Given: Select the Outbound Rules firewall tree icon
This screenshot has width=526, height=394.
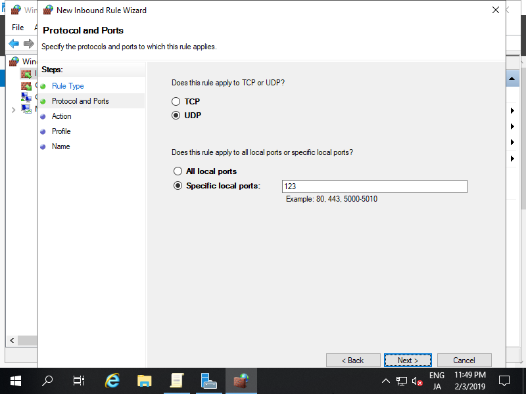Looking at the screenshot, I should coord(26,85).
